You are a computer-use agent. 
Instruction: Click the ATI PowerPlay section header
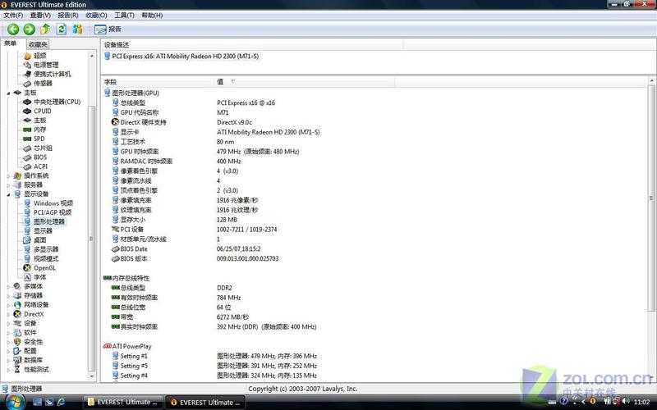pos(127,346)
